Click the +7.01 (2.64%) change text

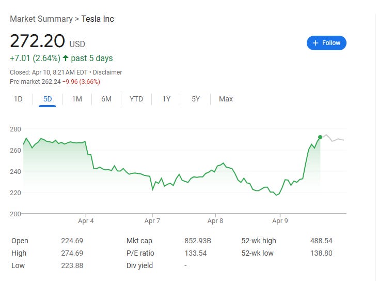(35, 58)
